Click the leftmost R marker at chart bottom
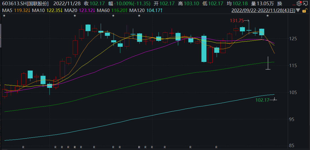The height and width of the screenshot is (150, 310). pos(23,147)
